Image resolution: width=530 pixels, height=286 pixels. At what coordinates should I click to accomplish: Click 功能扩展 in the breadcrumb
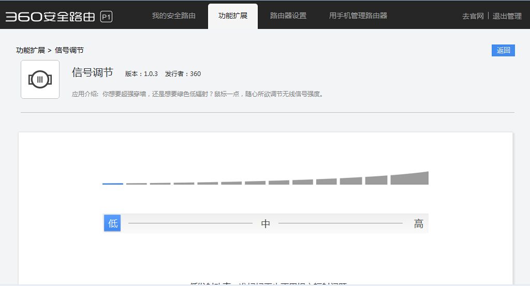[x=31, y=50]
